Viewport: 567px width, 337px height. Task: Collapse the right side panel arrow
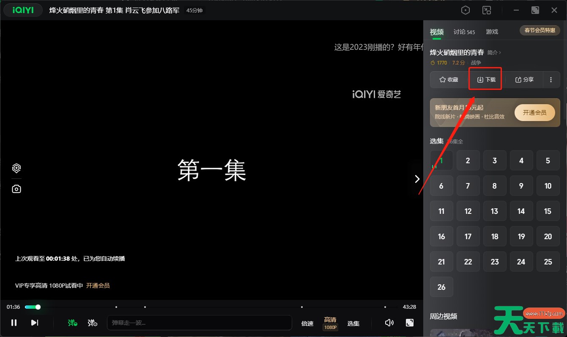417,179
